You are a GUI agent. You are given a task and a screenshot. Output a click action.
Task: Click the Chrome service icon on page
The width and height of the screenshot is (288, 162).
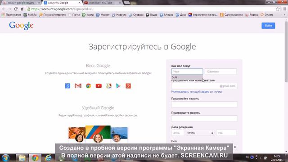pos(88,86)
